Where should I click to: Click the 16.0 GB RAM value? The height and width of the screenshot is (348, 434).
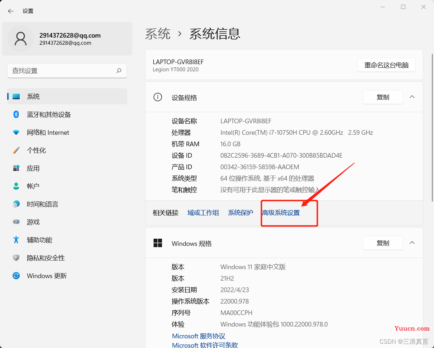pos(230,144)
